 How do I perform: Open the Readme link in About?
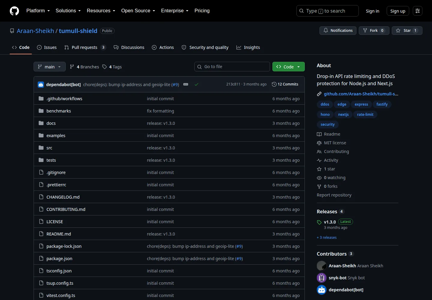pyautogui.click(x=328, y=134)
